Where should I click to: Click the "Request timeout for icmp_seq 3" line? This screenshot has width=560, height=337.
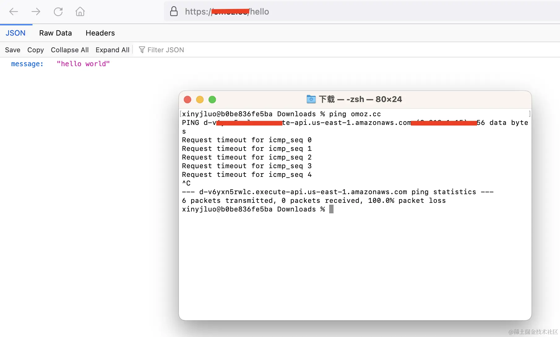[x=247, y=166]
